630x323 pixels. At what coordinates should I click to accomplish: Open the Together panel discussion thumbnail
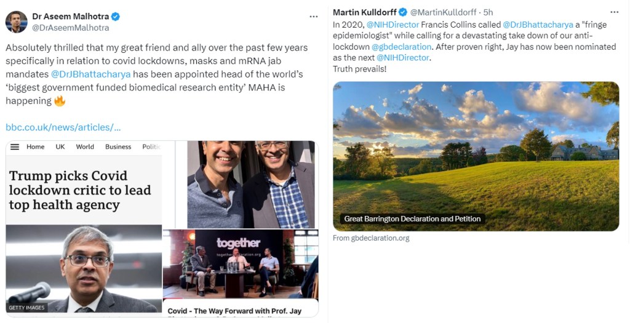click(240, 263)
